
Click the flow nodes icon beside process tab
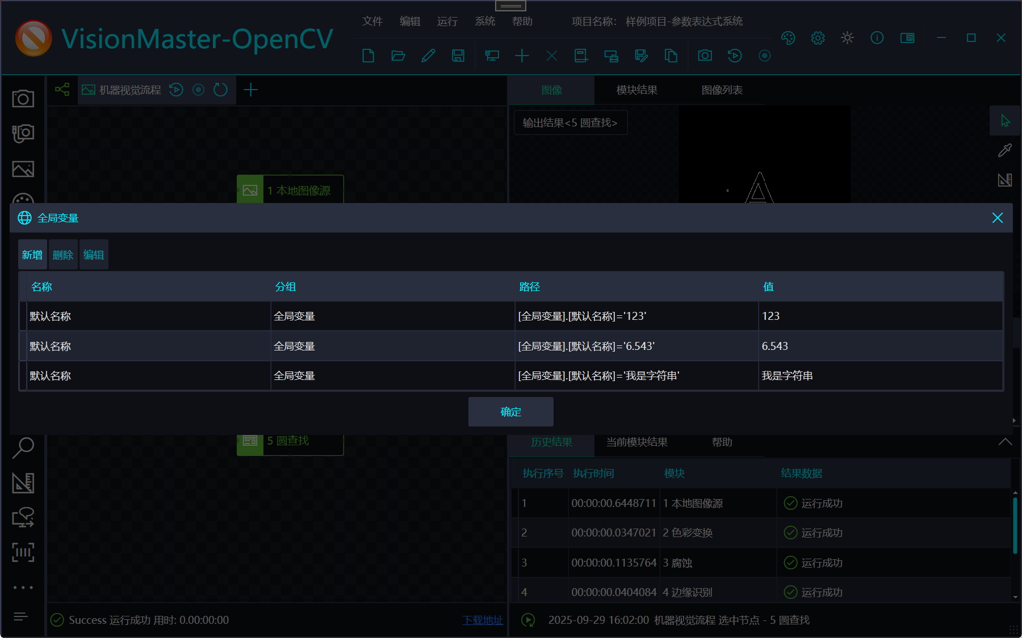[62, 90]
